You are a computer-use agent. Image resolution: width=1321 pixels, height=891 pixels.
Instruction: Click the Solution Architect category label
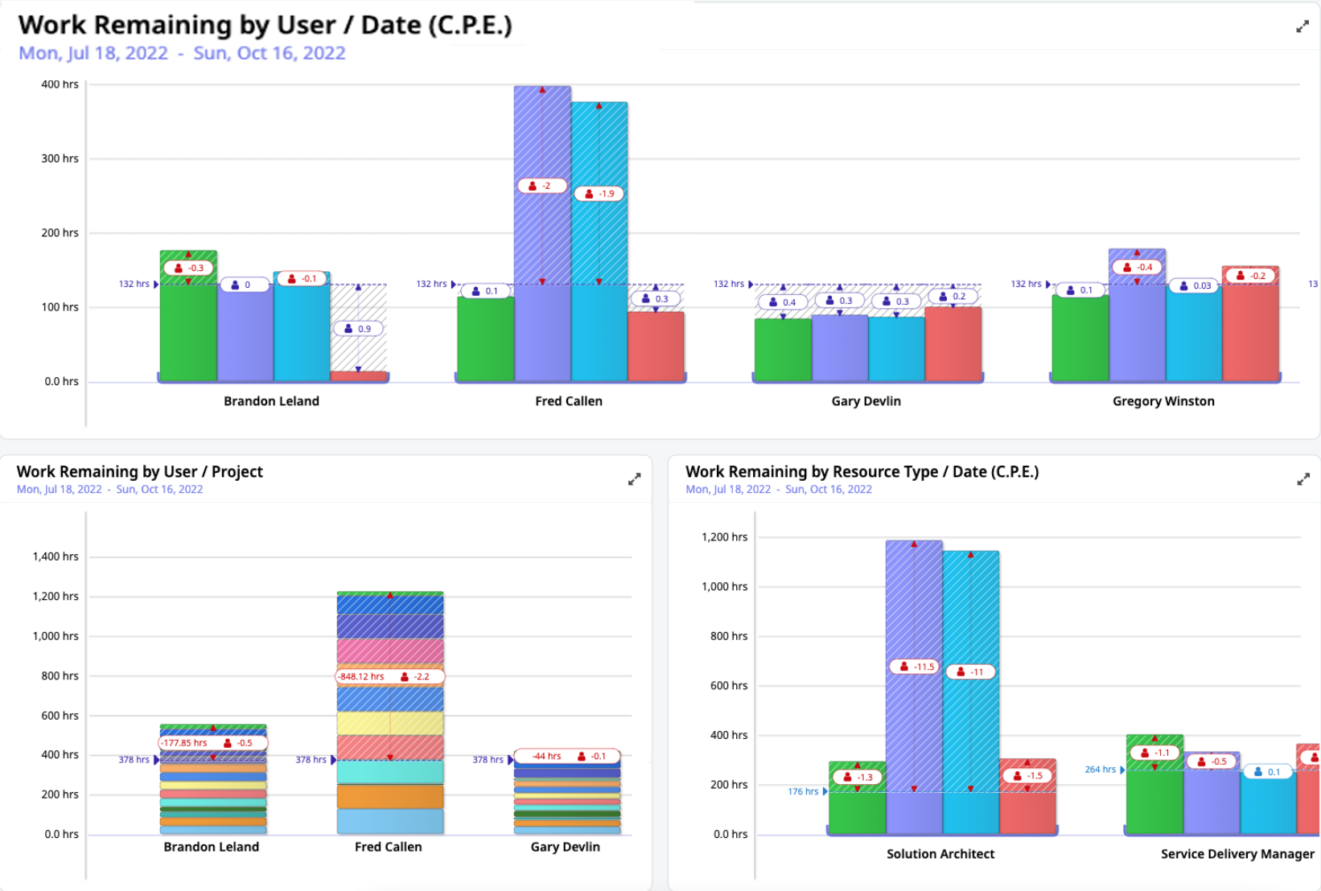(x=940, y=854)
